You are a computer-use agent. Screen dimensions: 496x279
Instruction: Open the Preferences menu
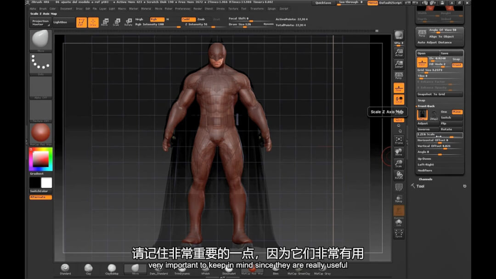click(183, 9)
